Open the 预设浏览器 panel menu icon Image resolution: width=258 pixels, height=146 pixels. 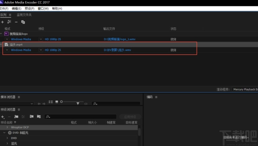point(19,109)
